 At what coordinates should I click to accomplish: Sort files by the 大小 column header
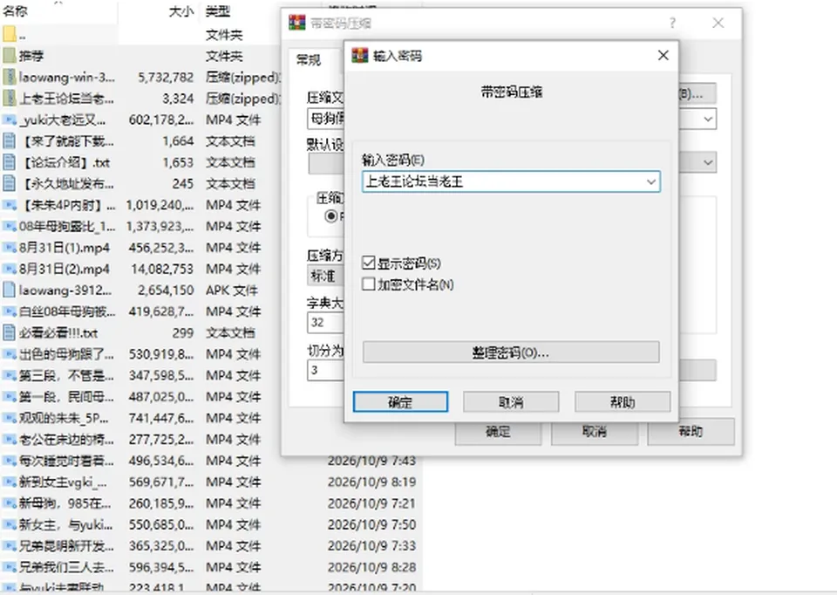(180, 11)
